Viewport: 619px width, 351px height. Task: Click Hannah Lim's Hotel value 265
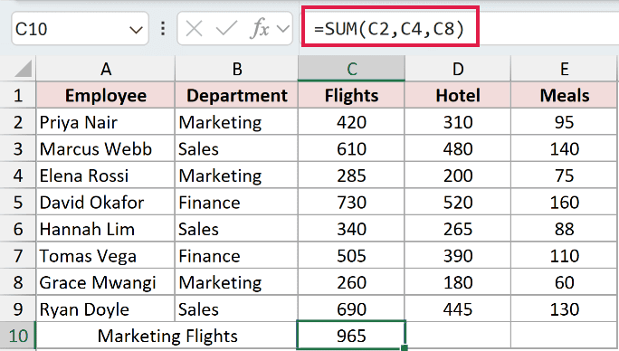point(458,229)
